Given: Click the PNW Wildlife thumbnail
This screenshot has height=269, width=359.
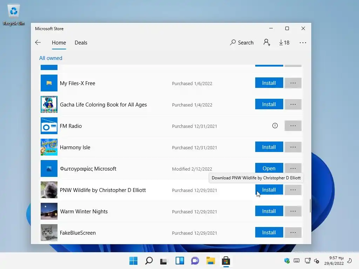Looking at the screenshot, I should tap(49, 190).
